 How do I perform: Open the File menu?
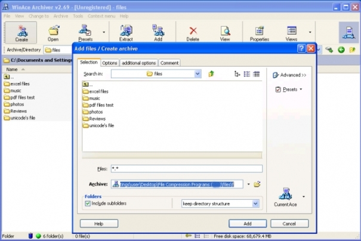point(7,16)
